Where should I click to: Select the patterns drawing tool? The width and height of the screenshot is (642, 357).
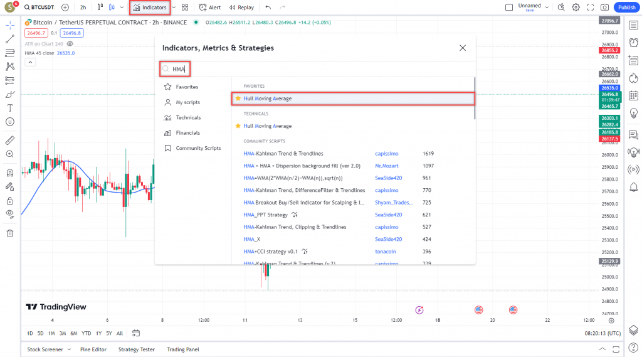(x=10, y=67)
